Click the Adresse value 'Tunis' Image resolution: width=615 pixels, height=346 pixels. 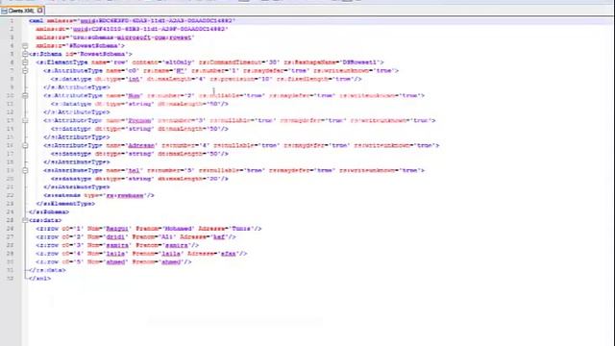pyautogui.click(x=241, y=229)
